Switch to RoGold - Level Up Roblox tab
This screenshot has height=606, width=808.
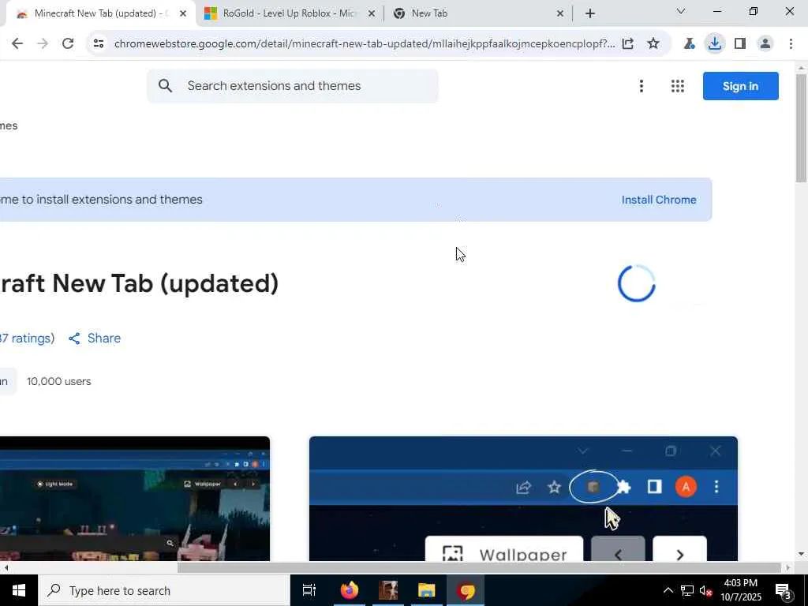[x=289, y=13]
